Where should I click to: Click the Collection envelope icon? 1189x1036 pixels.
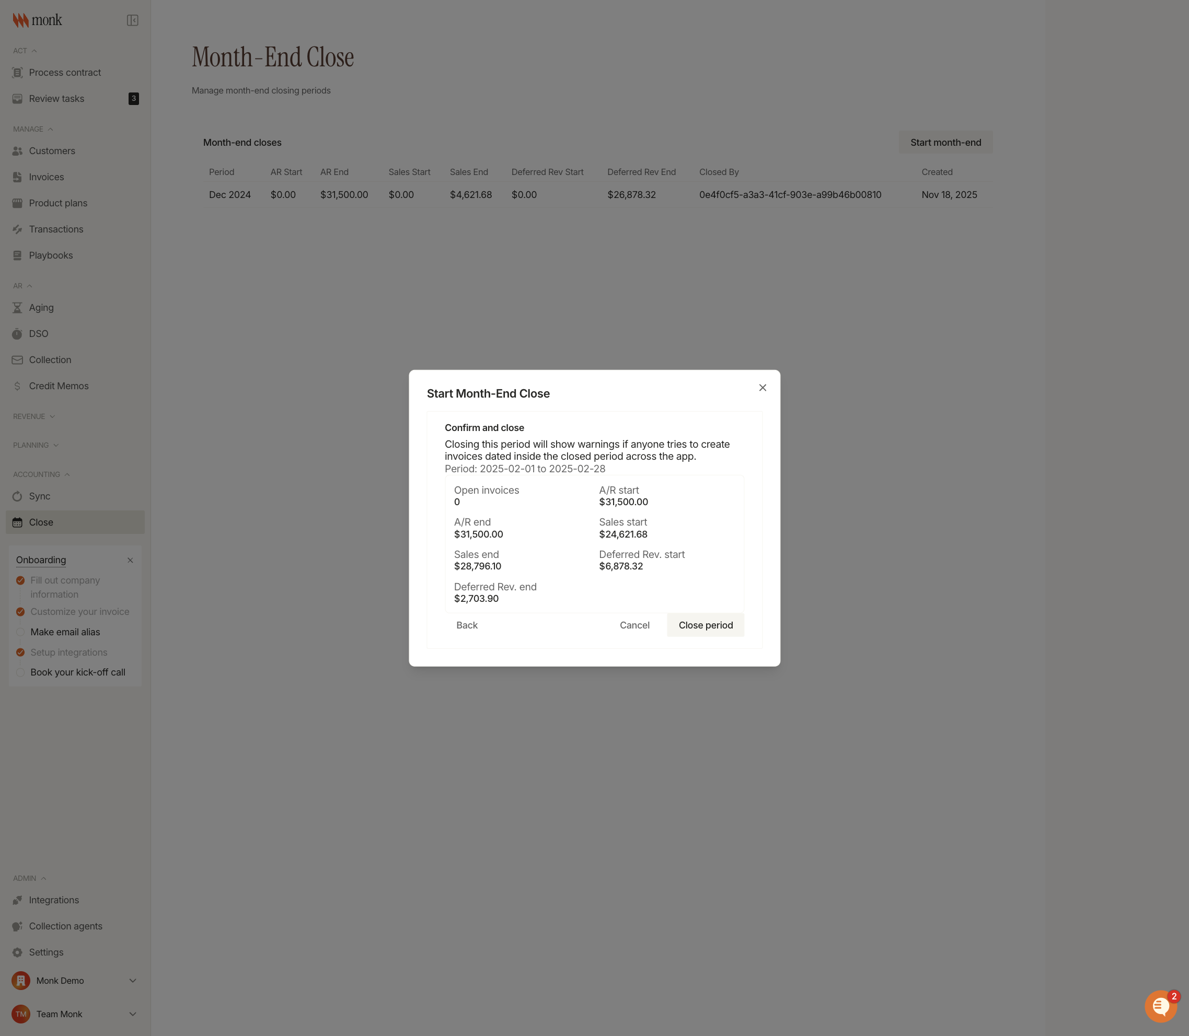17,359
